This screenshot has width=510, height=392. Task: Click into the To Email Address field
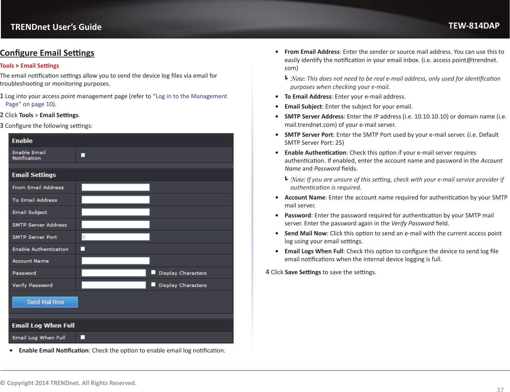coord(116,200)
